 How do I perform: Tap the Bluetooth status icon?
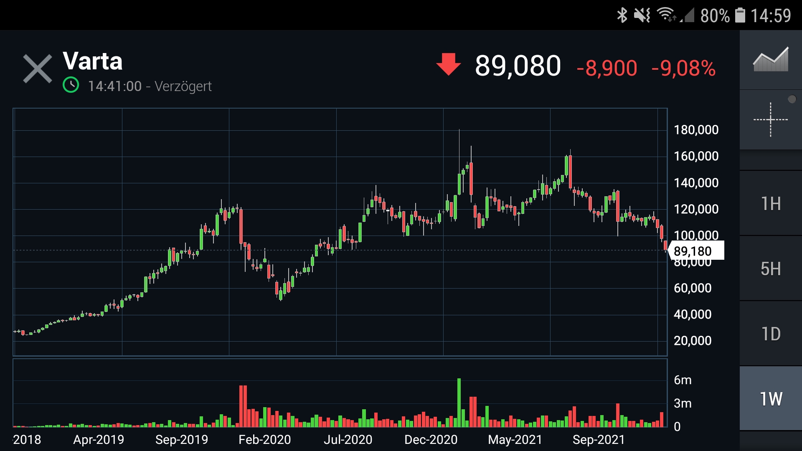[622, 15]
